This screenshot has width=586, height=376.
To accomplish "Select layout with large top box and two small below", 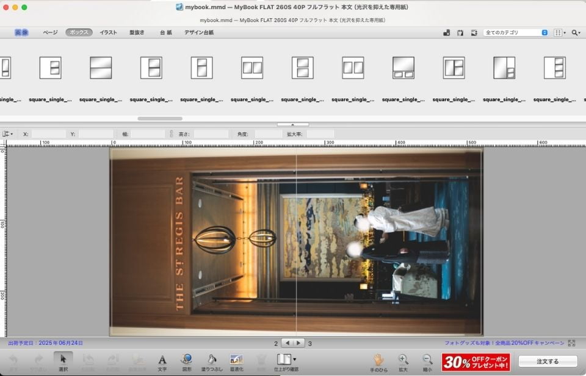I will [x=403, y=68].
